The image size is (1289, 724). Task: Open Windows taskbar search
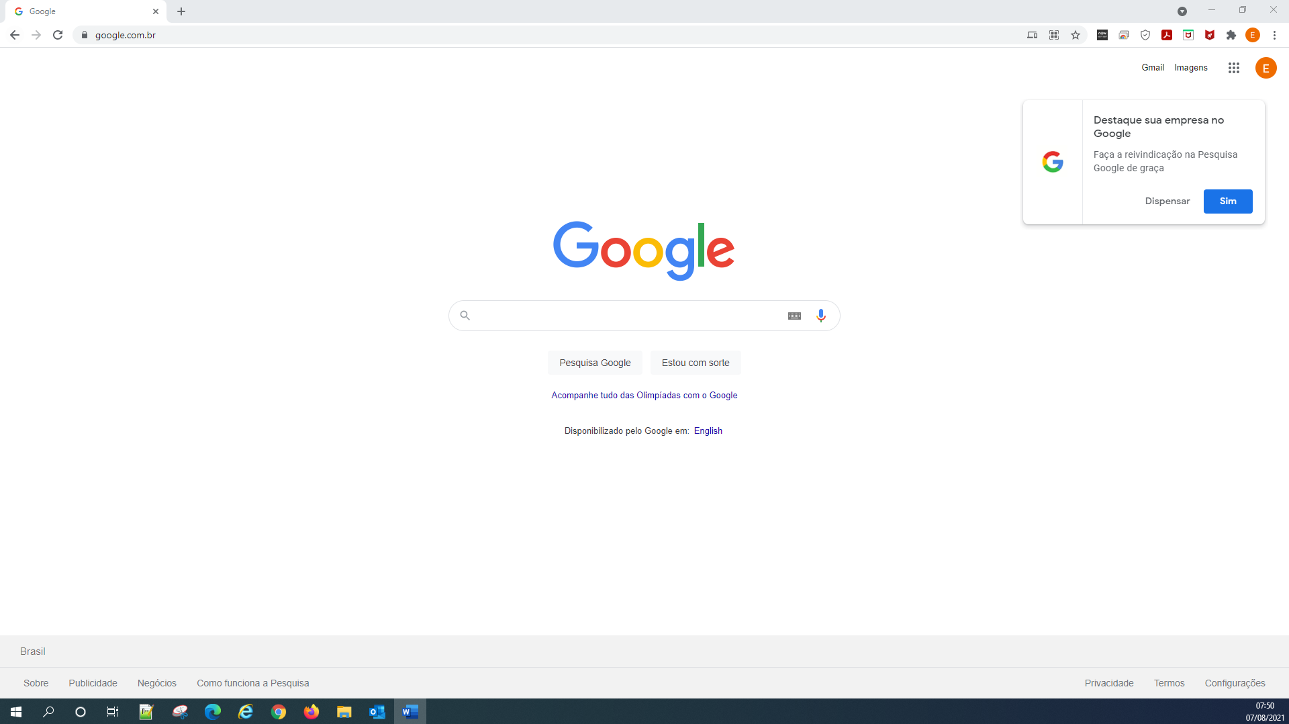48,712
